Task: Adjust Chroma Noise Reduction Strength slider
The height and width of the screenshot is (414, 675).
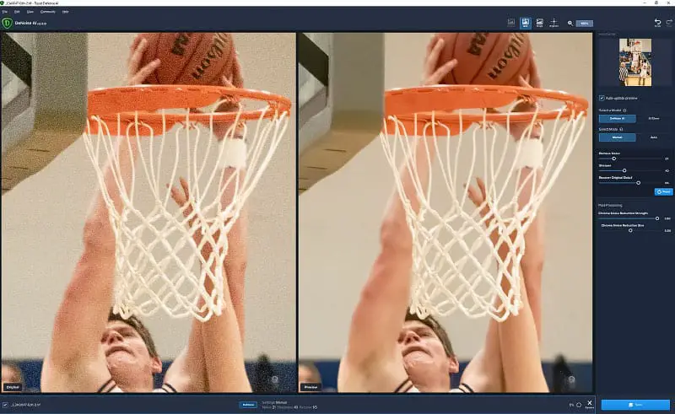Action: tap(657, 218)
